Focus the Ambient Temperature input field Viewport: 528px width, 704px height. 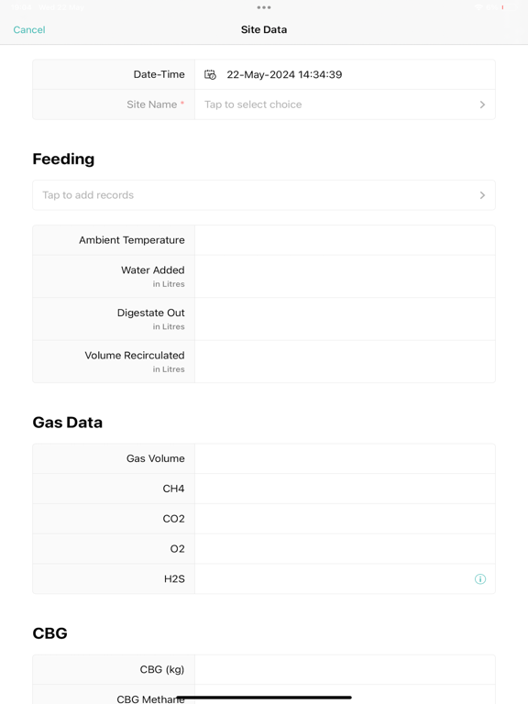345,240
